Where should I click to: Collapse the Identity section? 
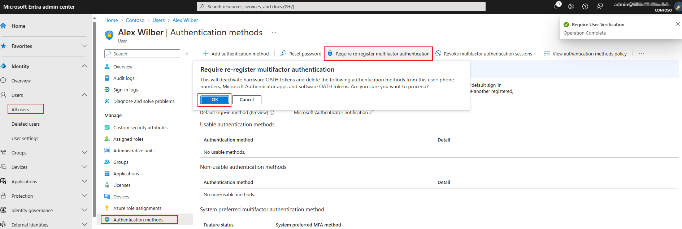pyautogui.click(x=84, y=66)
